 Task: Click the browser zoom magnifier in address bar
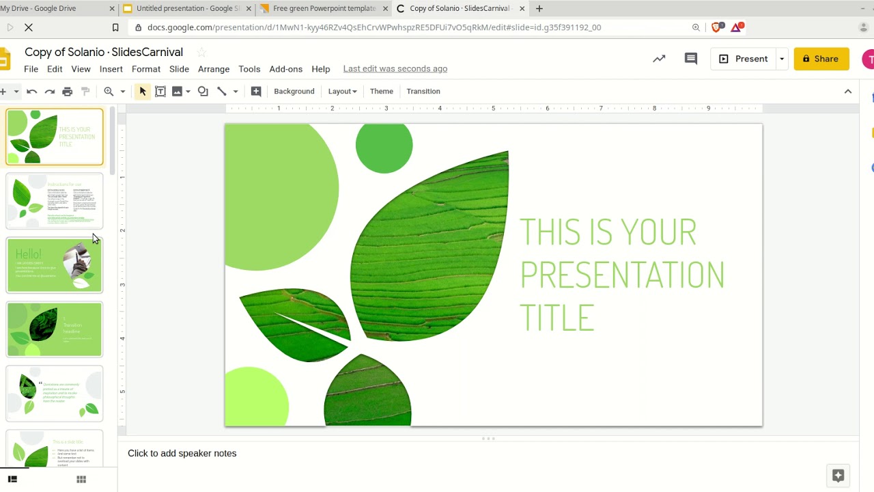[696, 27]
